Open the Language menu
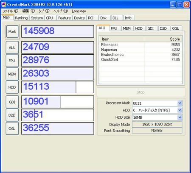Screen dimensions: 191x173 tap(79, 11)
